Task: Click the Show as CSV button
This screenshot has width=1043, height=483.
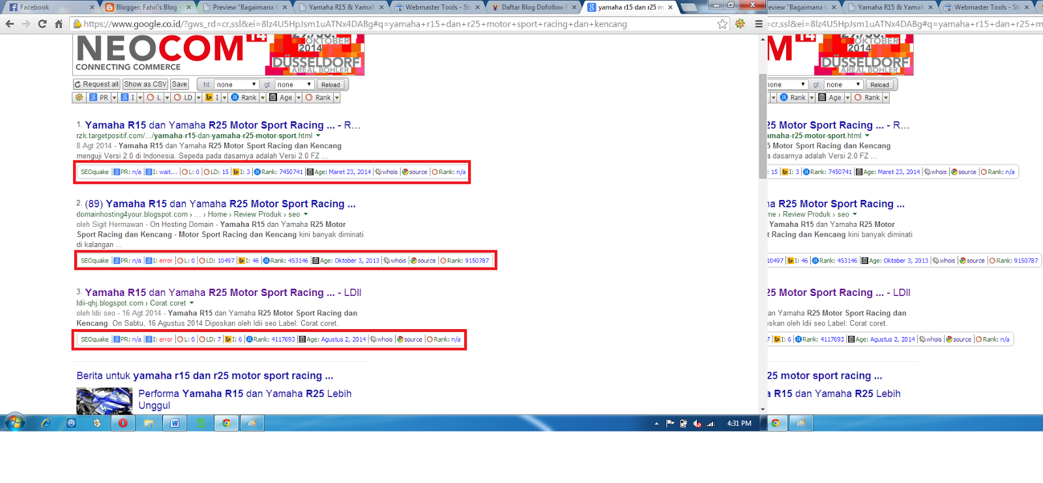Action: click(x=145, y=85)
